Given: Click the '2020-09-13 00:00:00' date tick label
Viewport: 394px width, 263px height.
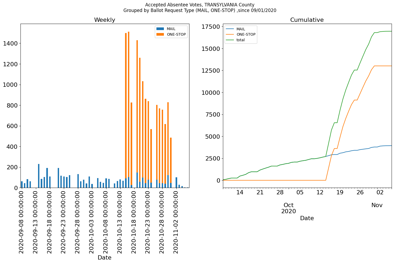Looking at the screenshot, I should [x=36, y=221].
